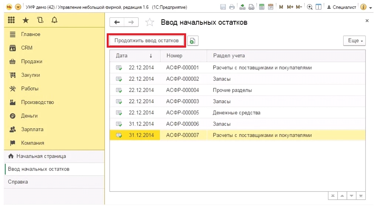The image size is (375, 206).
Task: Open the Деньги section
Action: tap(29, 116)
